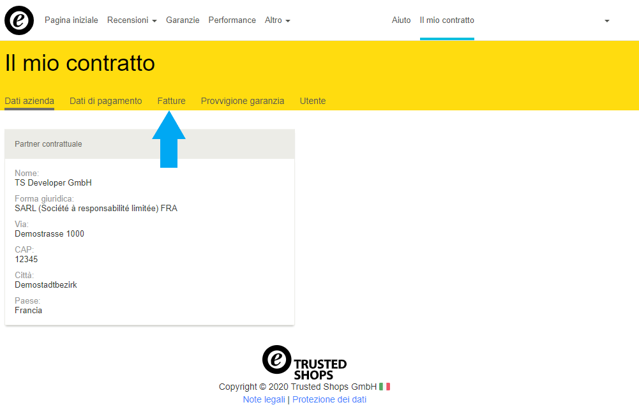Click the Il mio contratto page heading
Image resolution: width=639 pixels, height=414 pixels.
click(80, 63)
